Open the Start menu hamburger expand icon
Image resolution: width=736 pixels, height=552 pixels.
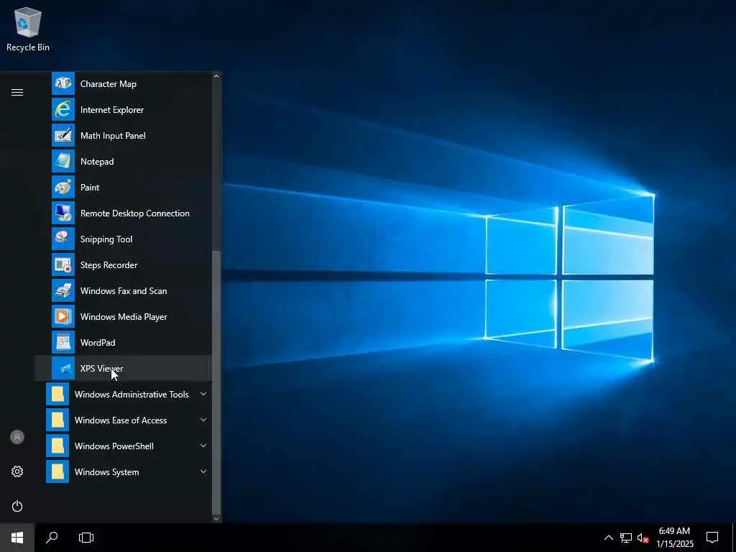(x=17, y=92)
